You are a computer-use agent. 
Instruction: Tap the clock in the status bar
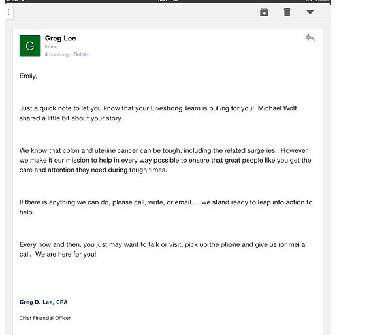click(168, 1)
